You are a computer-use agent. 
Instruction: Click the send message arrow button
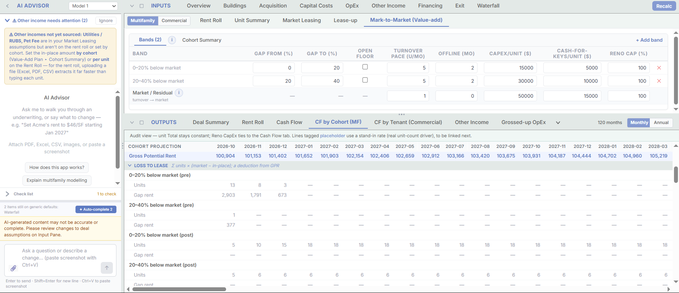coord(107,268)
